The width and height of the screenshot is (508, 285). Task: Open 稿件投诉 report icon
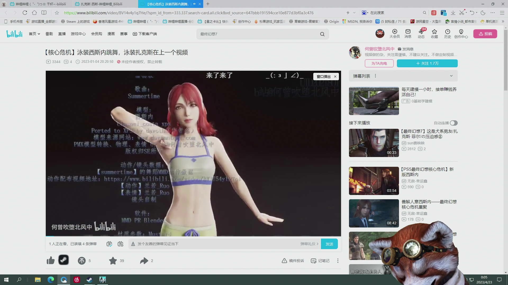[x=293, y=261]
